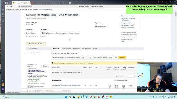The image size is (177, 99).
Task: Expand the 2 объявл. dropdown
Action: click(45, 66)
